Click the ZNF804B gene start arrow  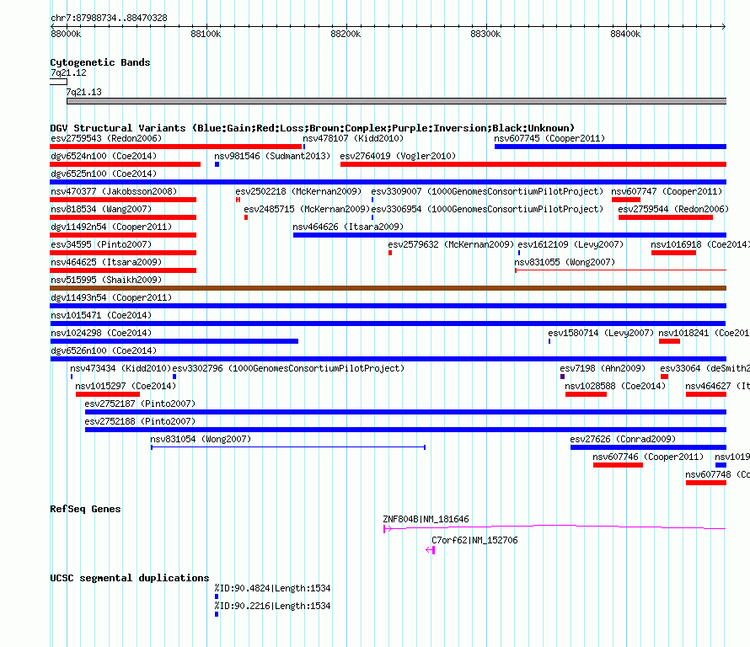387,529
